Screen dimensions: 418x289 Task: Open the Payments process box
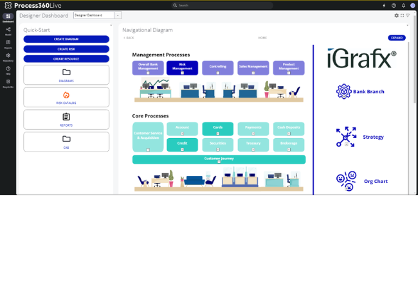point(253,129)
